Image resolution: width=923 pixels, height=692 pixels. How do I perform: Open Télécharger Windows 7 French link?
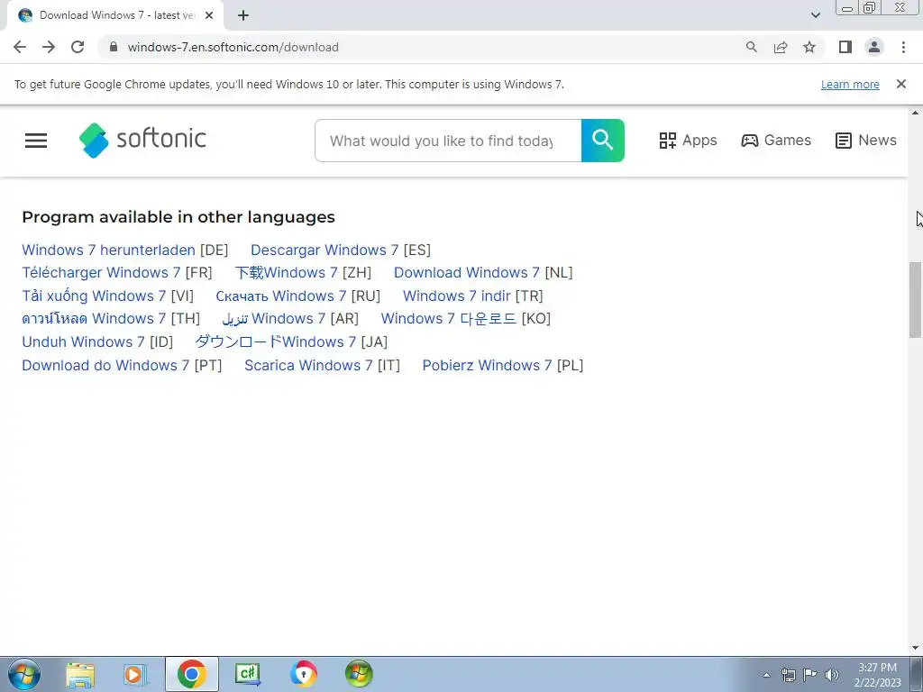coord(101,272)
